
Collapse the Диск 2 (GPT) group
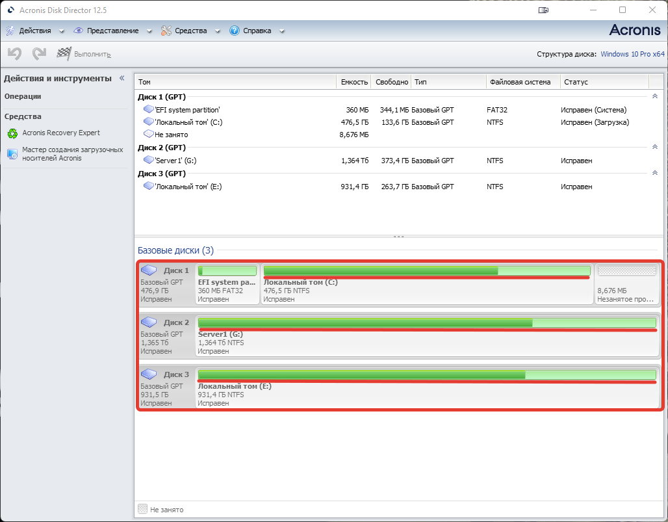655,148
